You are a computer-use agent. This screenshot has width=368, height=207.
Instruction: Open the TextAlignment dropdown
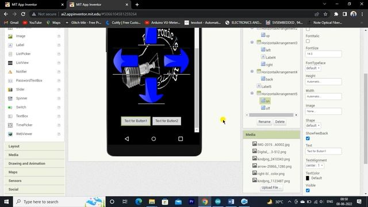(x=315, y=166)
